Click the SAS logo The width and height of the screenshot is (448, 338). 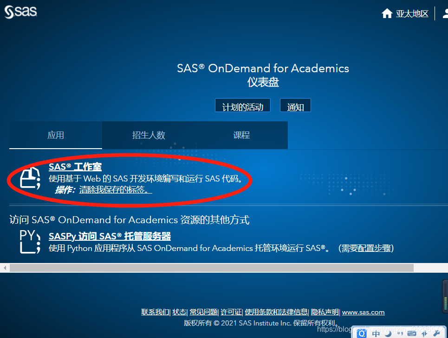[20, 12]
